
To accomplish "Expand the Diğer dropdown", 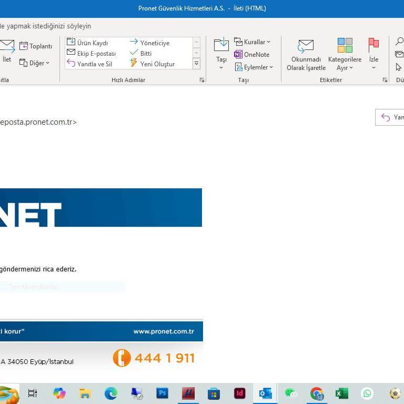I will [x=34, y=63].
